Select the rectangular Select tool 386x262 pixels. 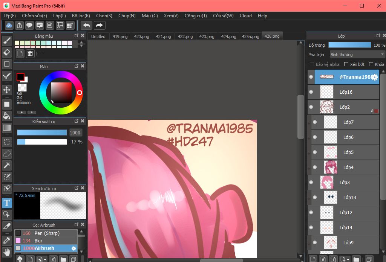[7, 142]
